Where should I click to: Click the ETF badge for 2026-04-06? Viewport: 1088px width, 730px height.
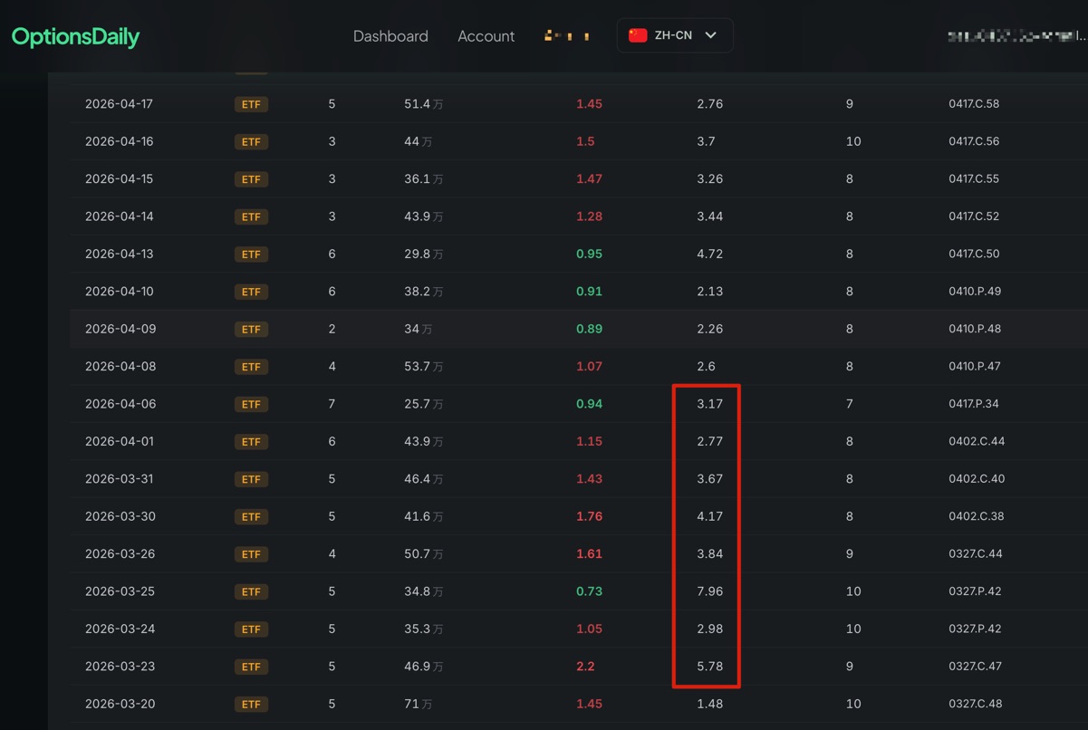tap(251, 404)
